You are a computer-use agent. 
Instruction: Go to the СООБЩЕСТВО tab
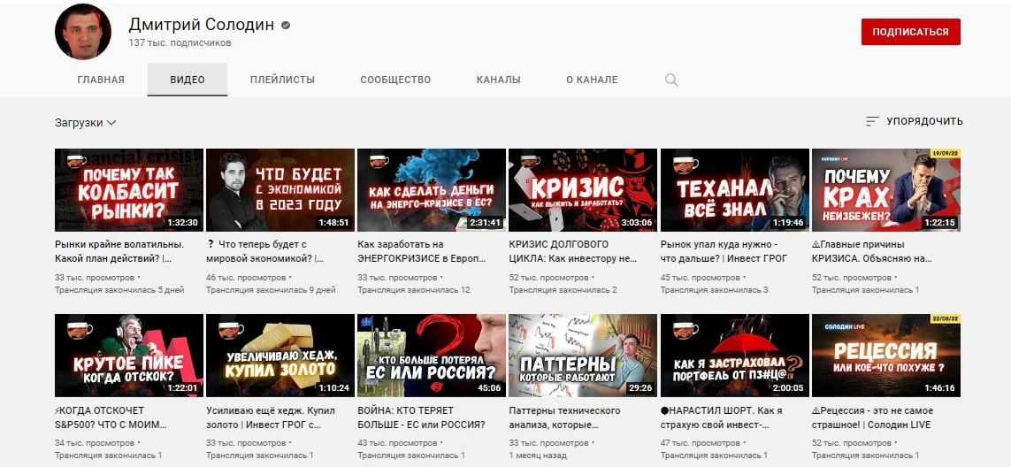tap(395, 80)
